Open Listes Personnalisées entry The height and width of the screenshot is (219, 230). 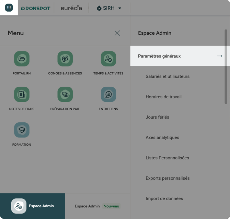coord(167,158)
